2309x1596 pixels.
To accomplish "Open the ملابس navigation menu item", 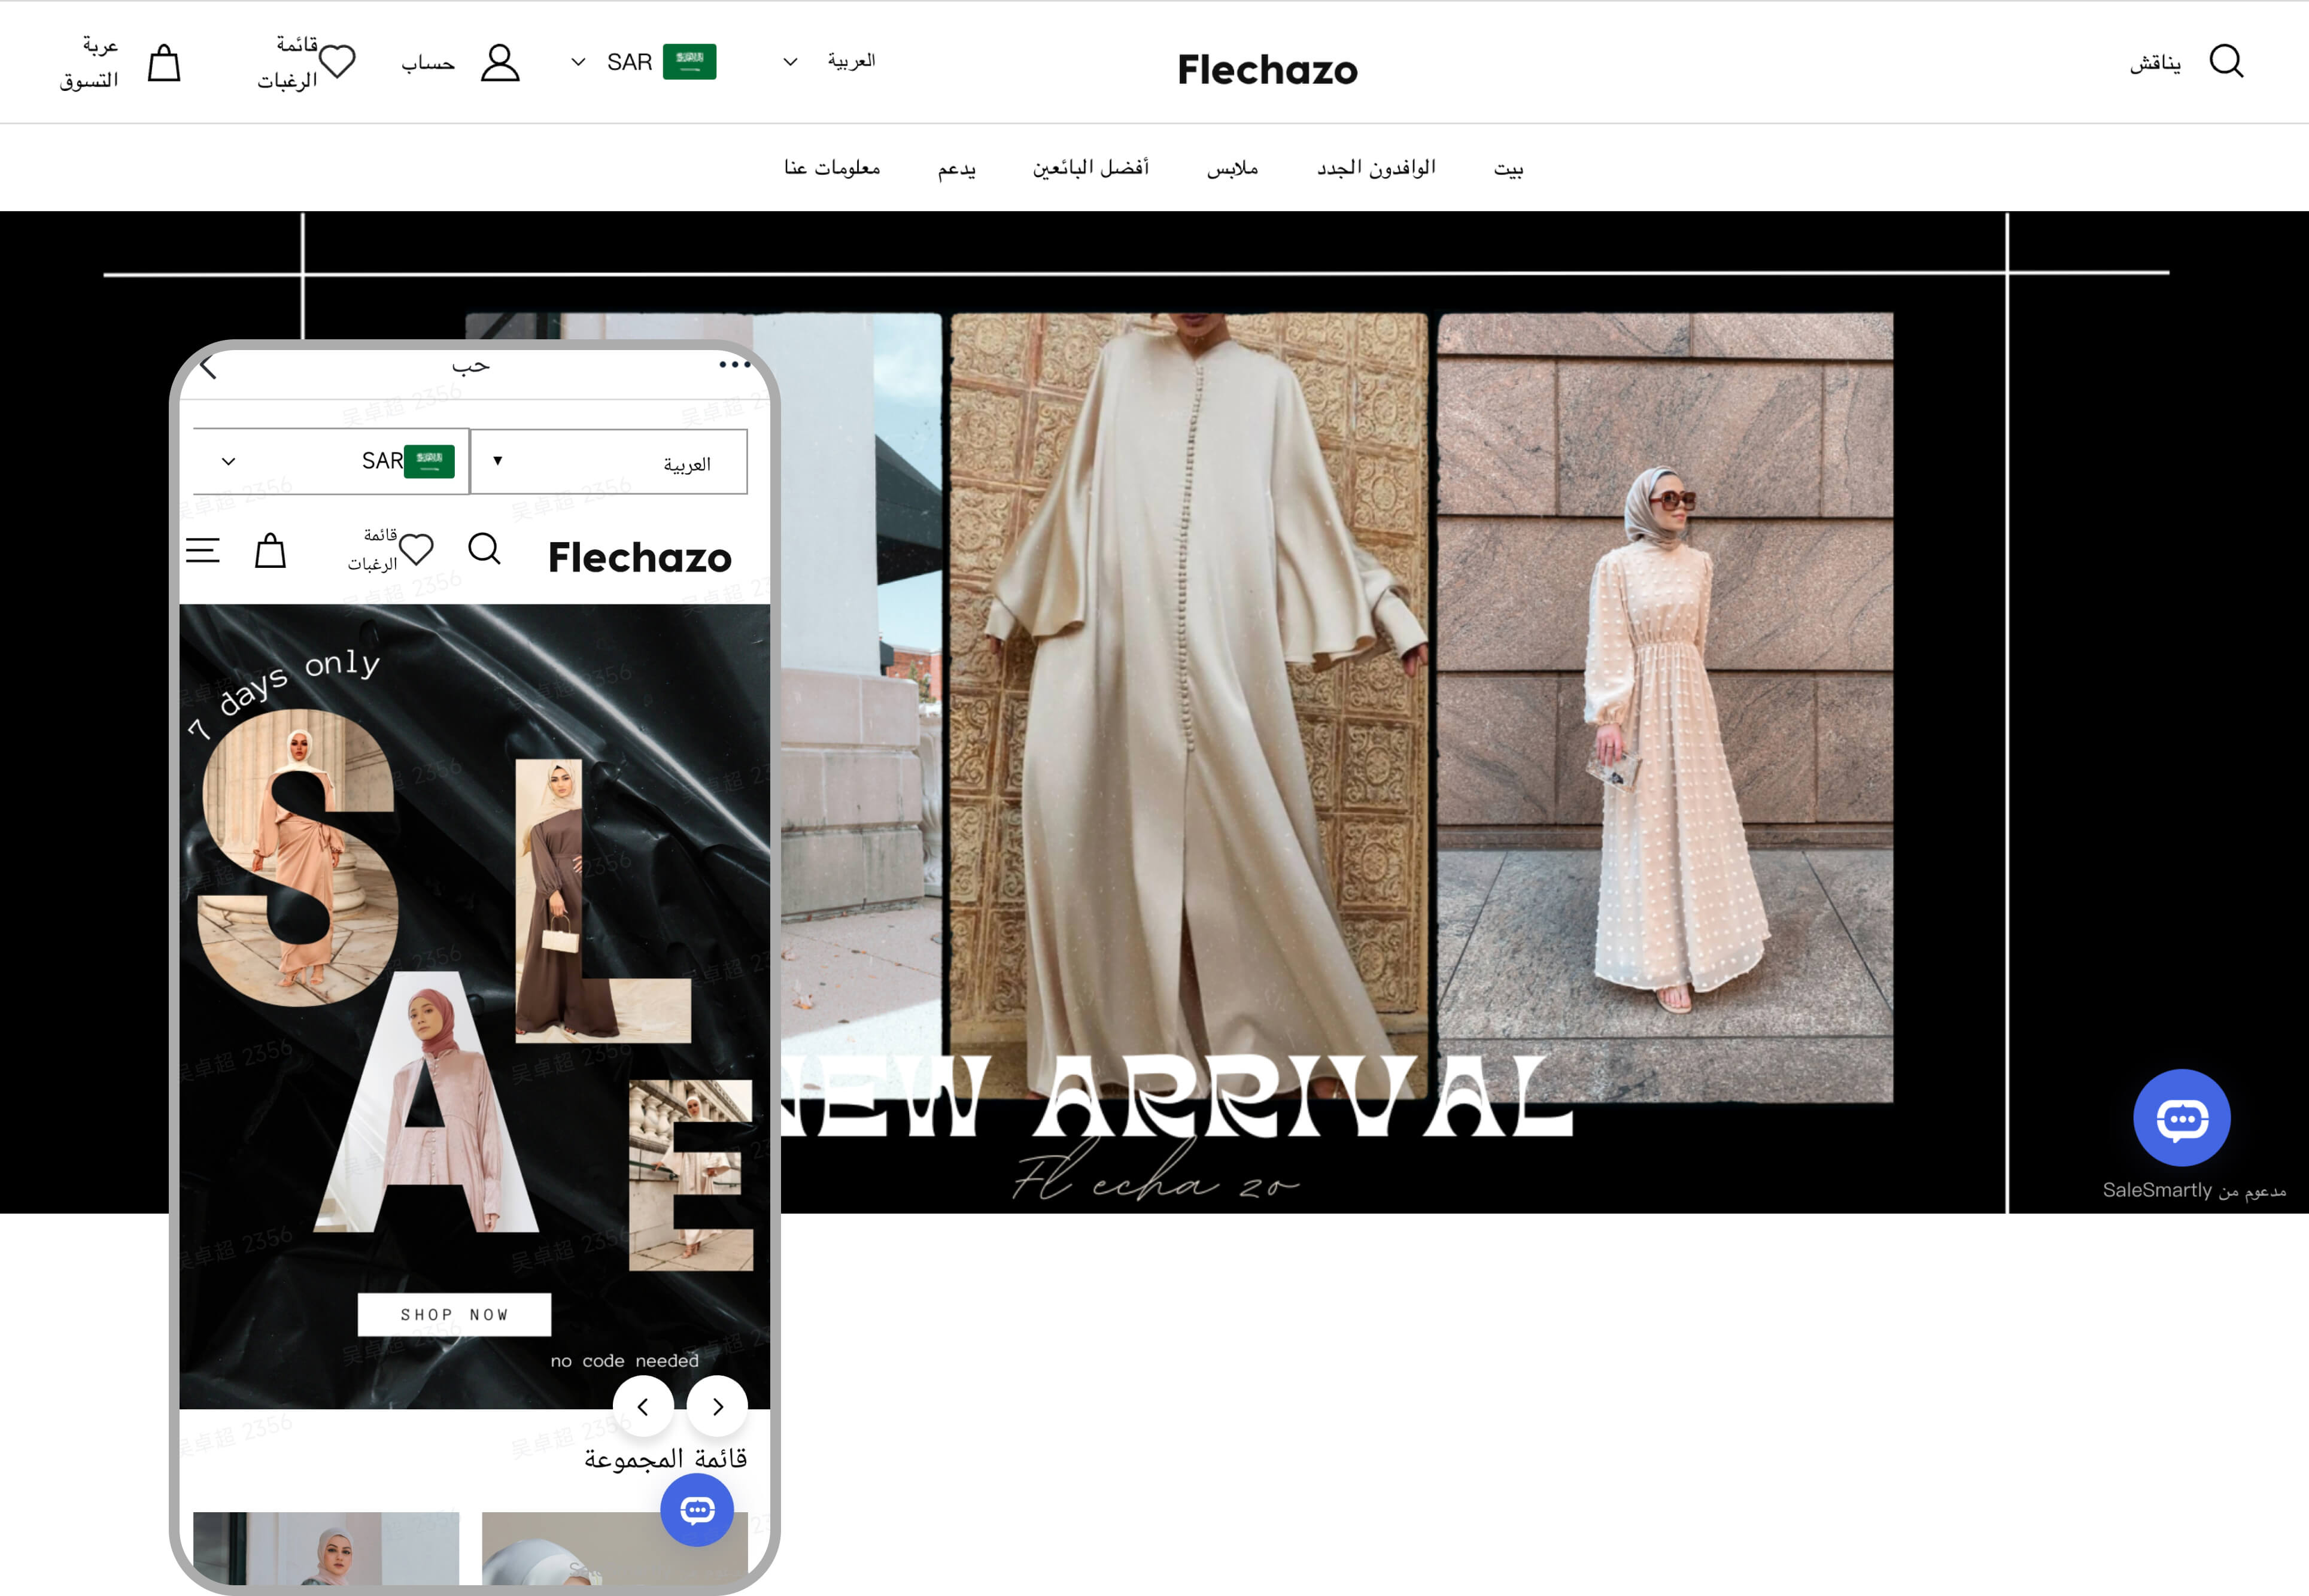I will point(1232,168).
